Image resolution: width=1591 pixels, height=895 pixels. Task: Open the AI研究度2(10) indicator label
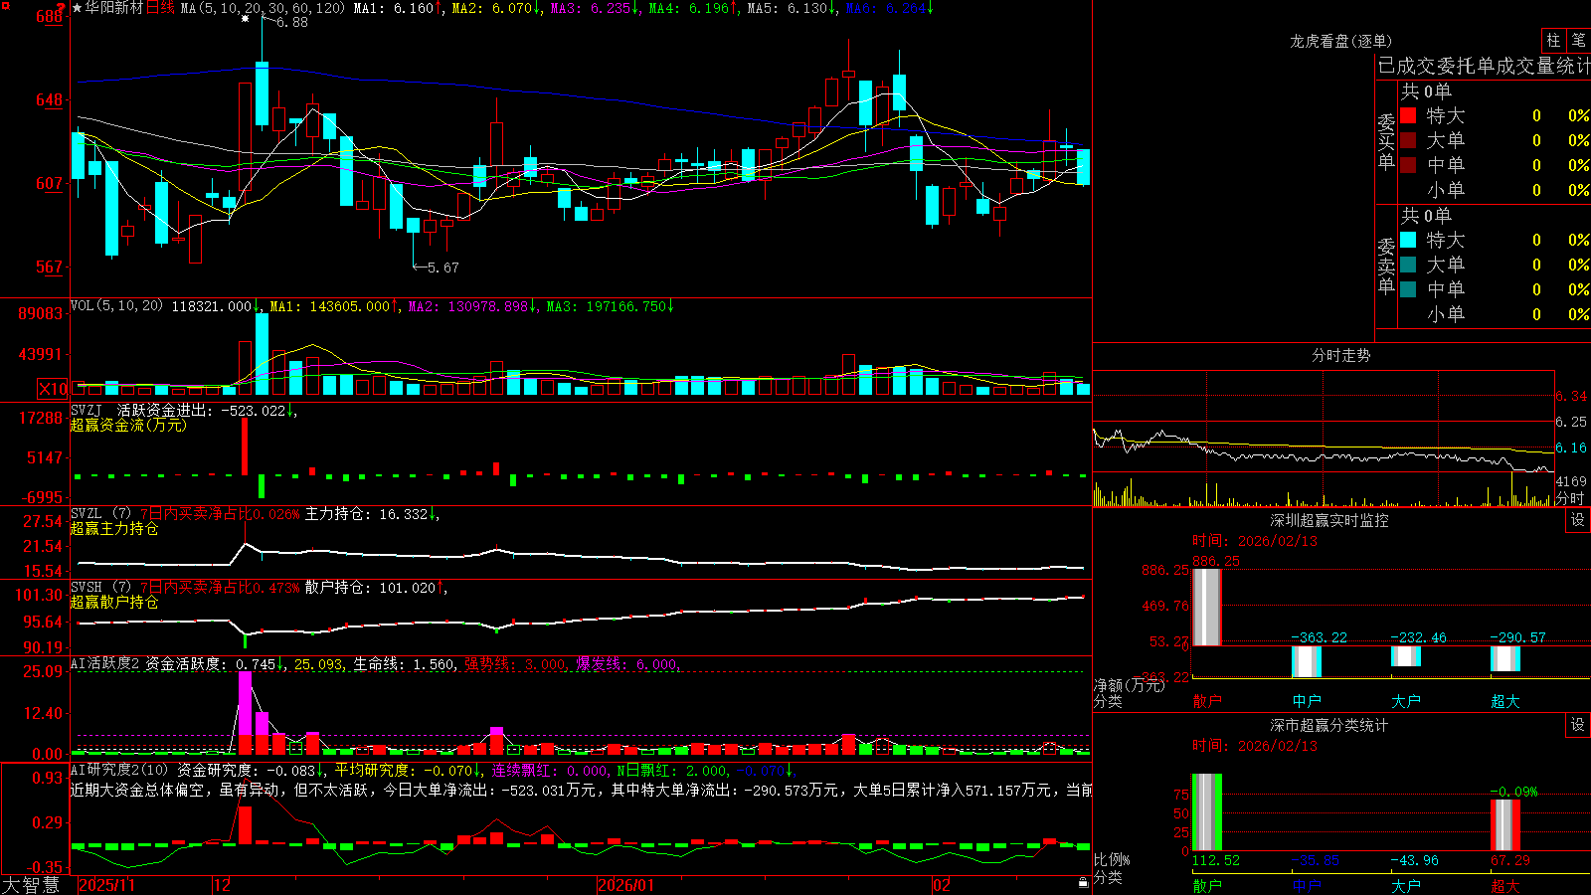119,770
